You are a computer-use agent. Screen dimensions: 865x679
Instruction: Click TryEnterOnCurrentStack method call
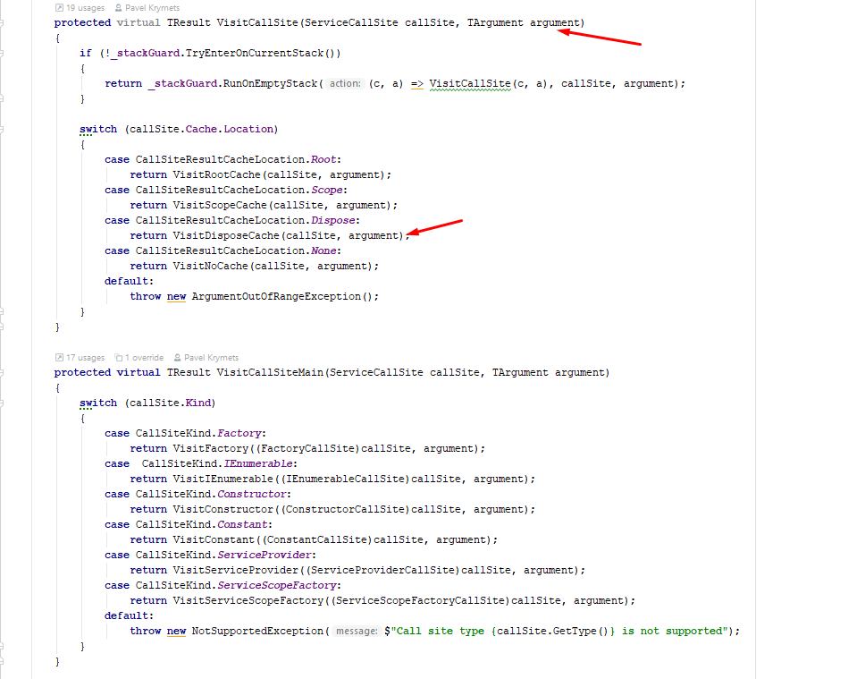[255, 53]
